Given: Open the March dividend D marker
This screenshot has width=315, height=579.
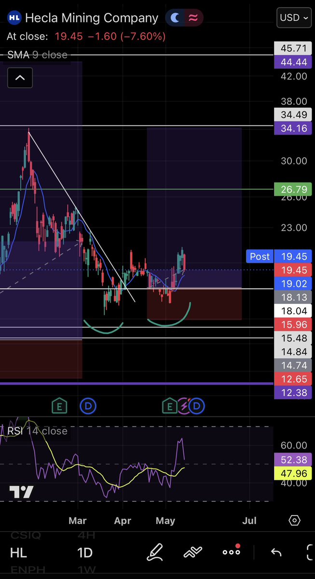Looking at the screenshot, I should (x=88, y=406).
